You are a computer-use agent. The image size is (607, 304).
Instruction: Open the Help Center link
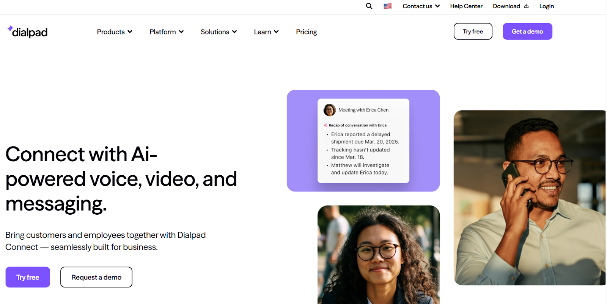point(466,6)
